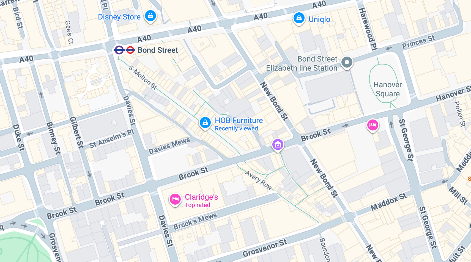471x262 pixels.
Task: Click the Uniqlo label text
Action: (x=319, y=19)
